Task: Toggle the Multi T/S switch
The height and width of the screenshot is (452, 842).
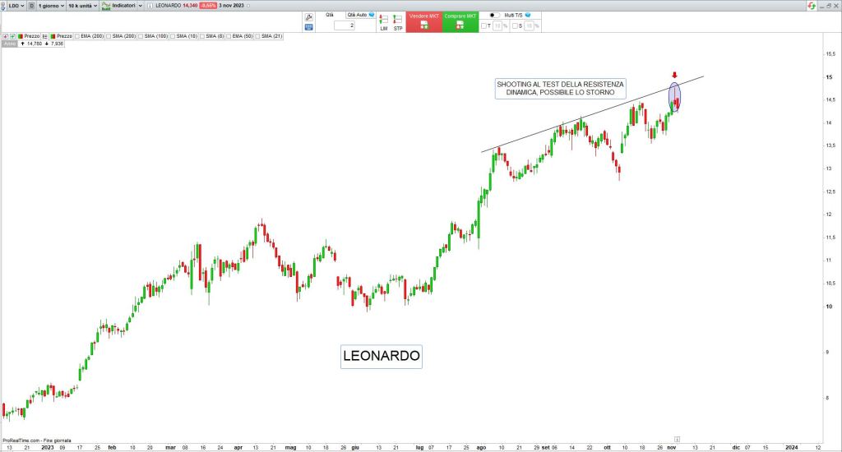Action: (494, 15)
